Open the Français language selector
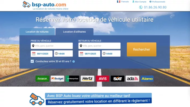 [123, 2]
